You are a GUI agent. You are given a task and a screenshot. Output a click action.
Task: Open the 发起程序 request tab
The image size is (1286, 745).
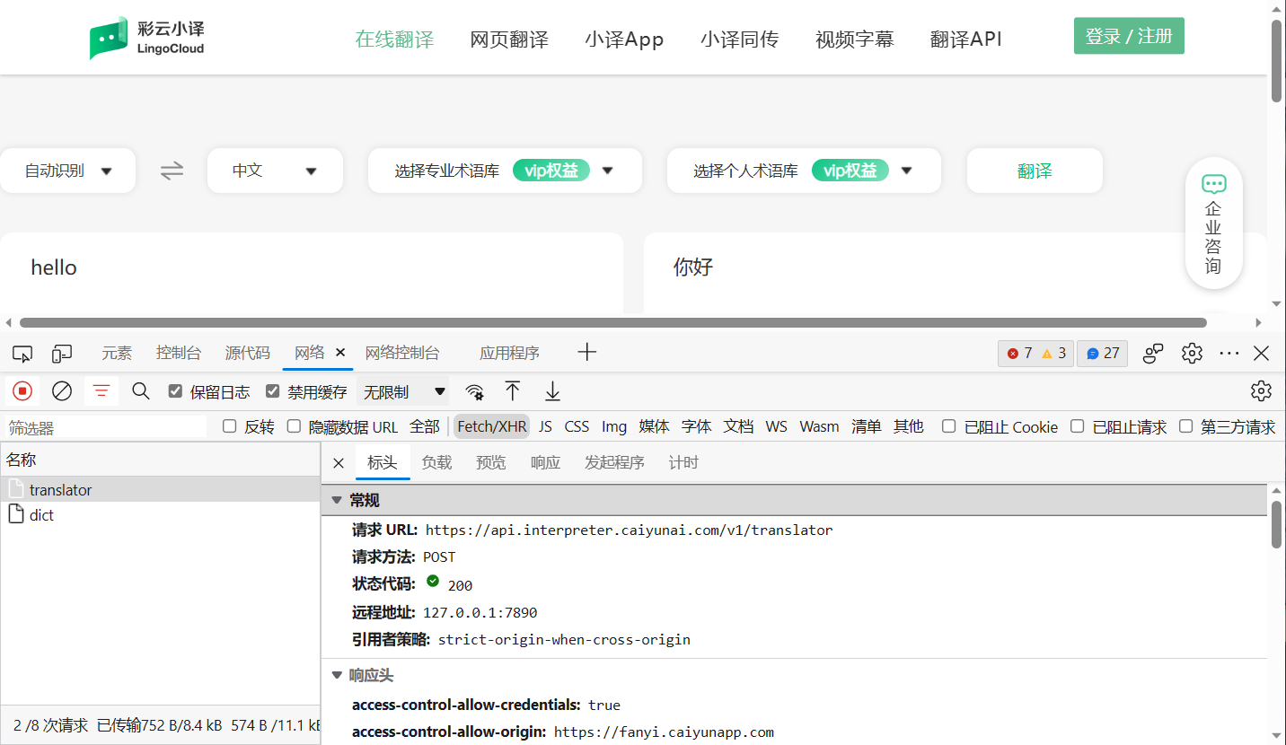tap(614, 463)
